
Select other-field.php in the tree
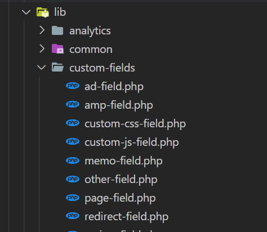tap(121, 180)
